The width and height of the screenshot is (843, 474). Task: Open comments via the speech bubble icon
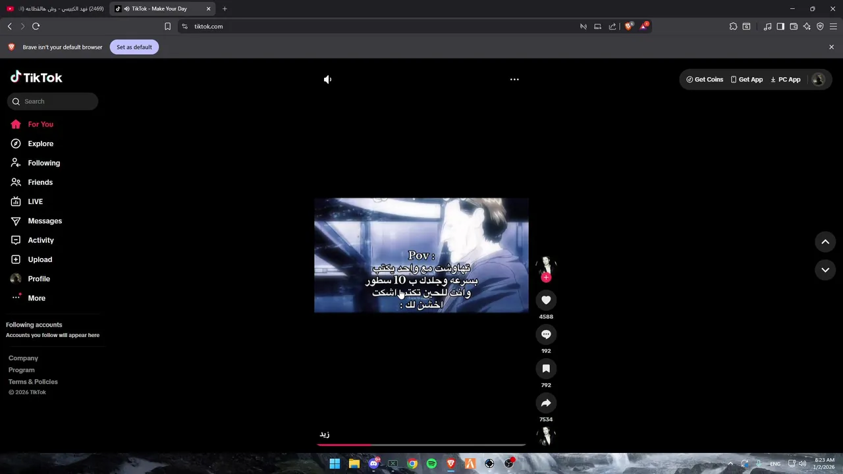click(x=546, y=334)
